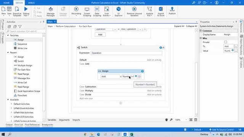Save the workflow with Save icon
This screenshot has width=244, height=137.
point(9,9)
